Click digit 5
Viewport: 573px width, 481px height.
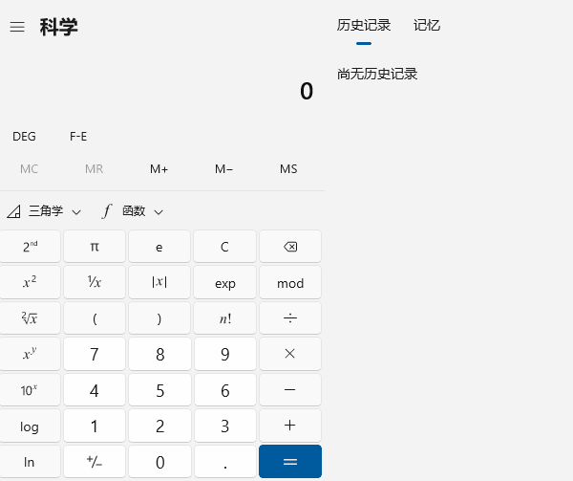159,390
